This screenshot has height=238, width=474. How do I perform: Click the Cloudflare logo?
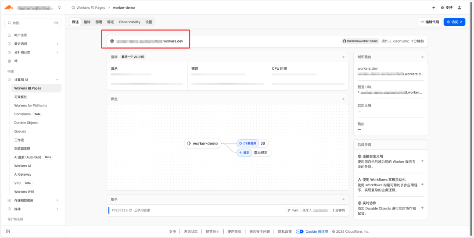(9, 7)
